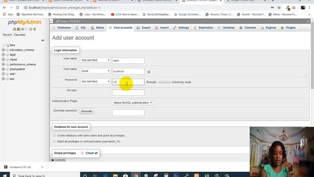Expand information_schema database node
Viewport: 314px width, 177px height.
pos(3,50)
